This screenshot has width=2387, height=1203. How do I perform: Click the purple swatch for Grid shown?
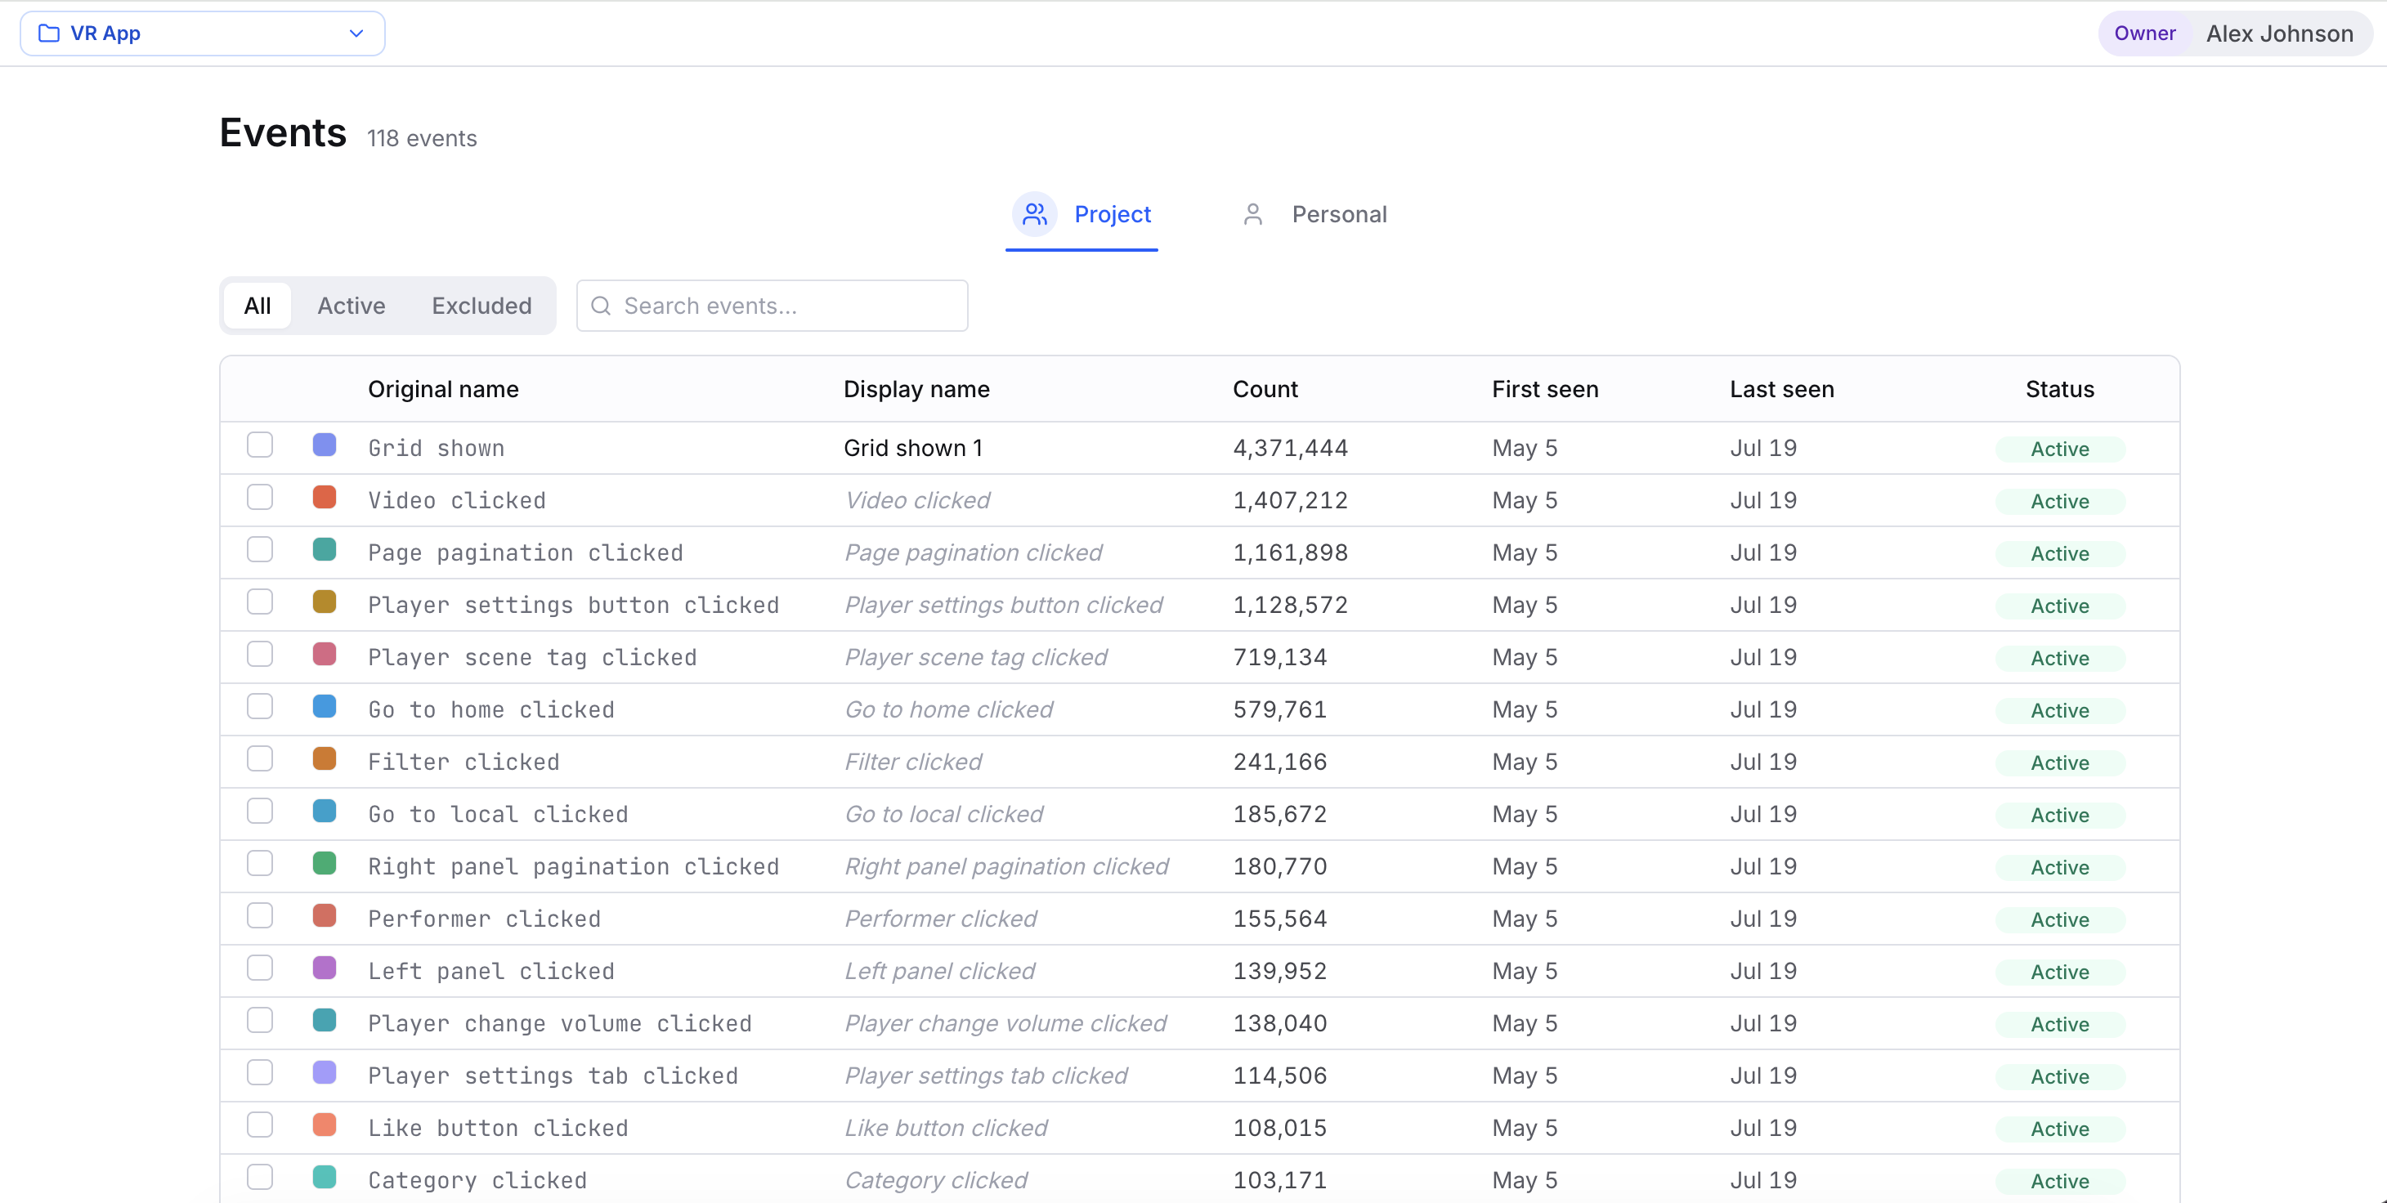325,445
